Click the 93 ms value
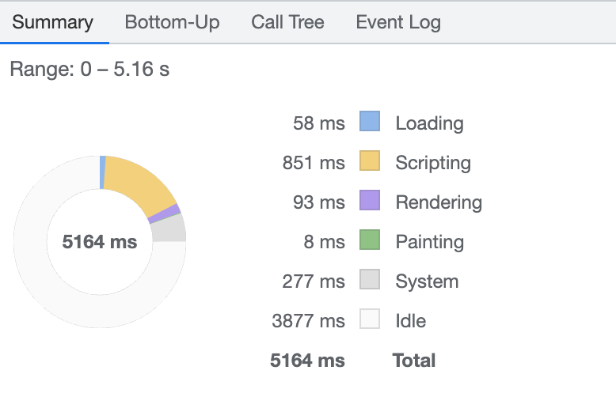Viewport: 616px width, 408px height. pos(319,202)
